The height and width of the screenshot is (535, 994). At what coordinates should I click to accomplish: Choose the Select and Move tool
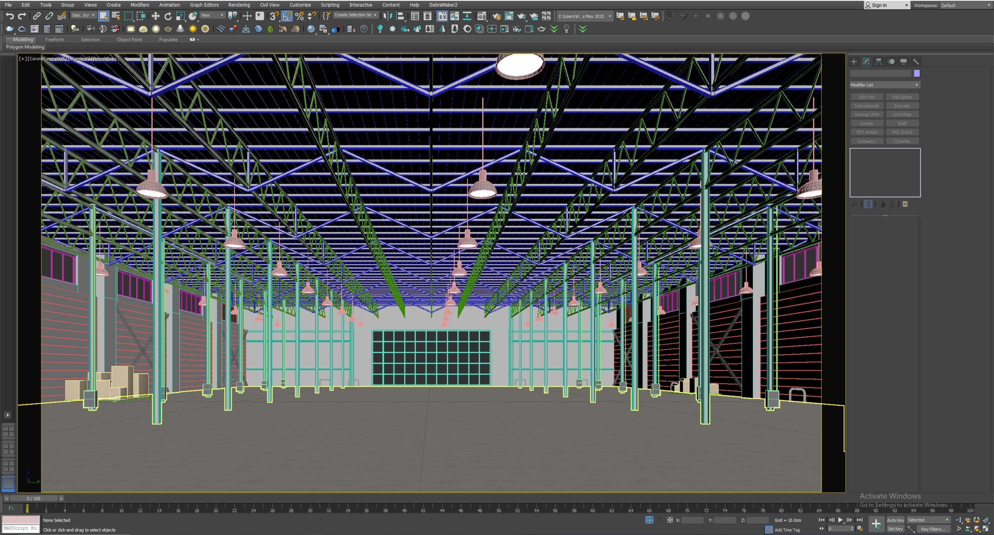click(x=156, y=16)
